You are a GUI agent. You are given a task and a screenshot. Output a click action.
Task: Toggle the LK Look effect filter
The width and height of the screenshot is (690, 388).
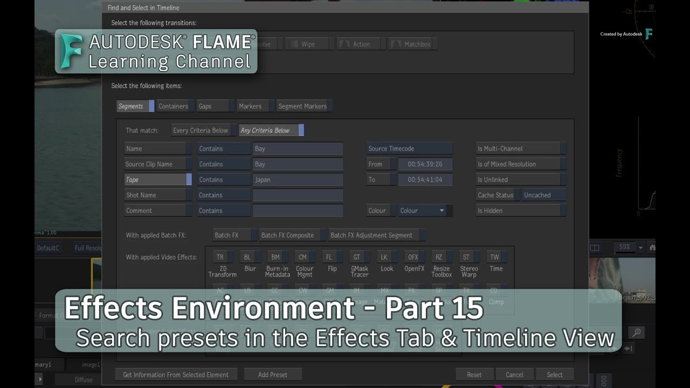point(387,257)
